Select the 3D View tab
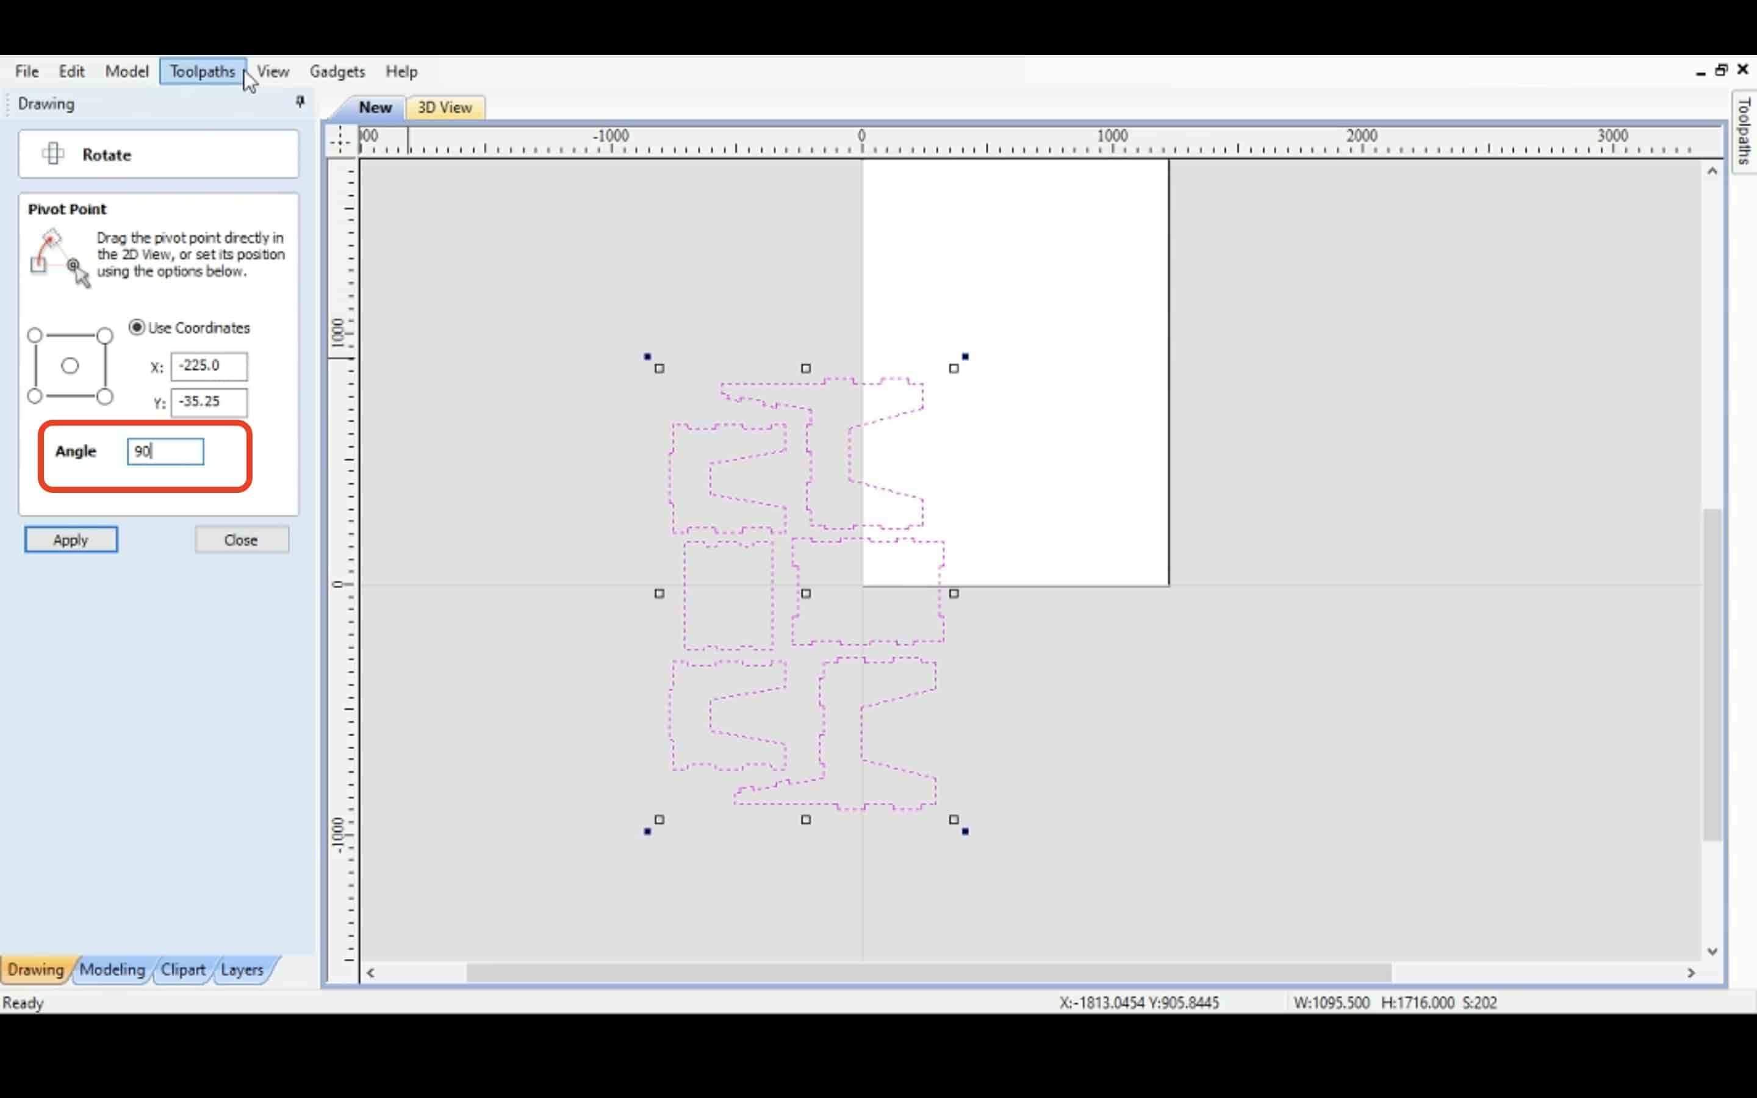The width and height of the screenshot is (1757, 1098). [443, 107]
